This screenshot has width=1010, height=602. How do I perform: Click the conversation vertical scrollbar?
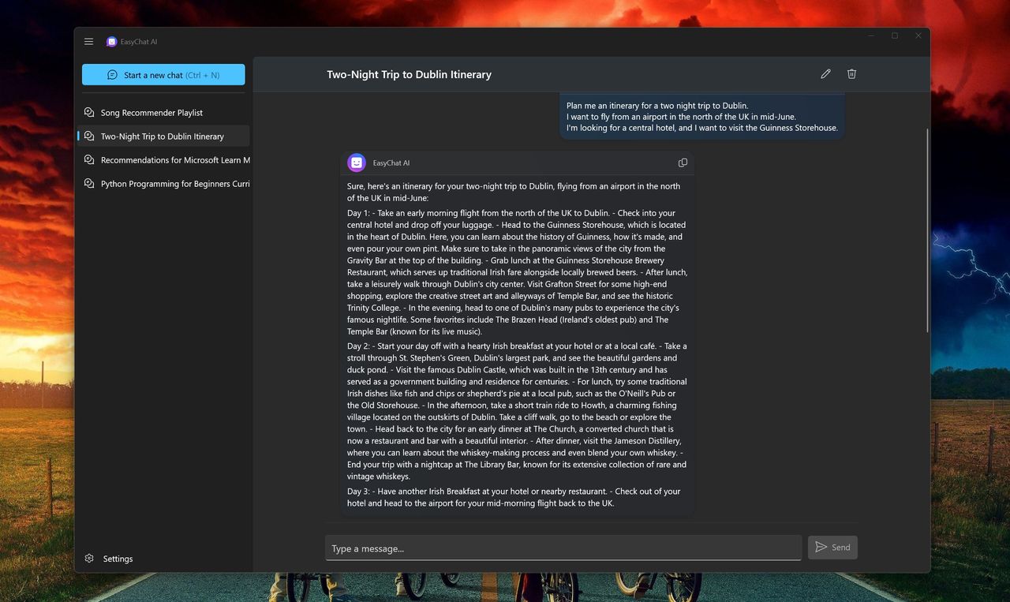tap(927, 229)
